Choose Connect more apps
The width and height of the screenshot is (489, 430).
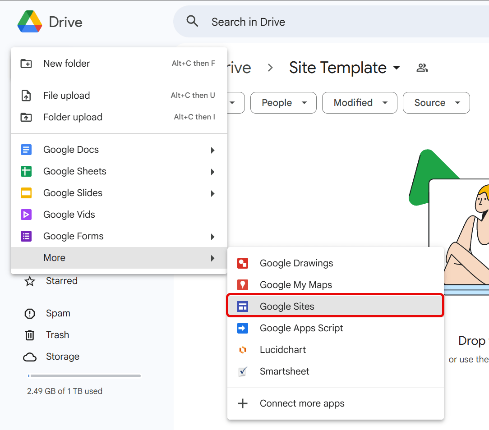pos(335,403)
